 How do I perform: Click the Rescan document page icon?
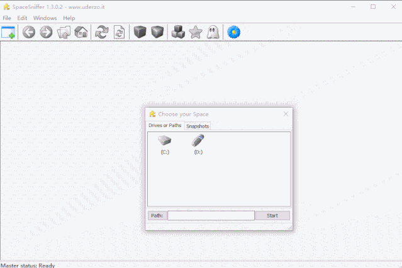click(119, 32)
